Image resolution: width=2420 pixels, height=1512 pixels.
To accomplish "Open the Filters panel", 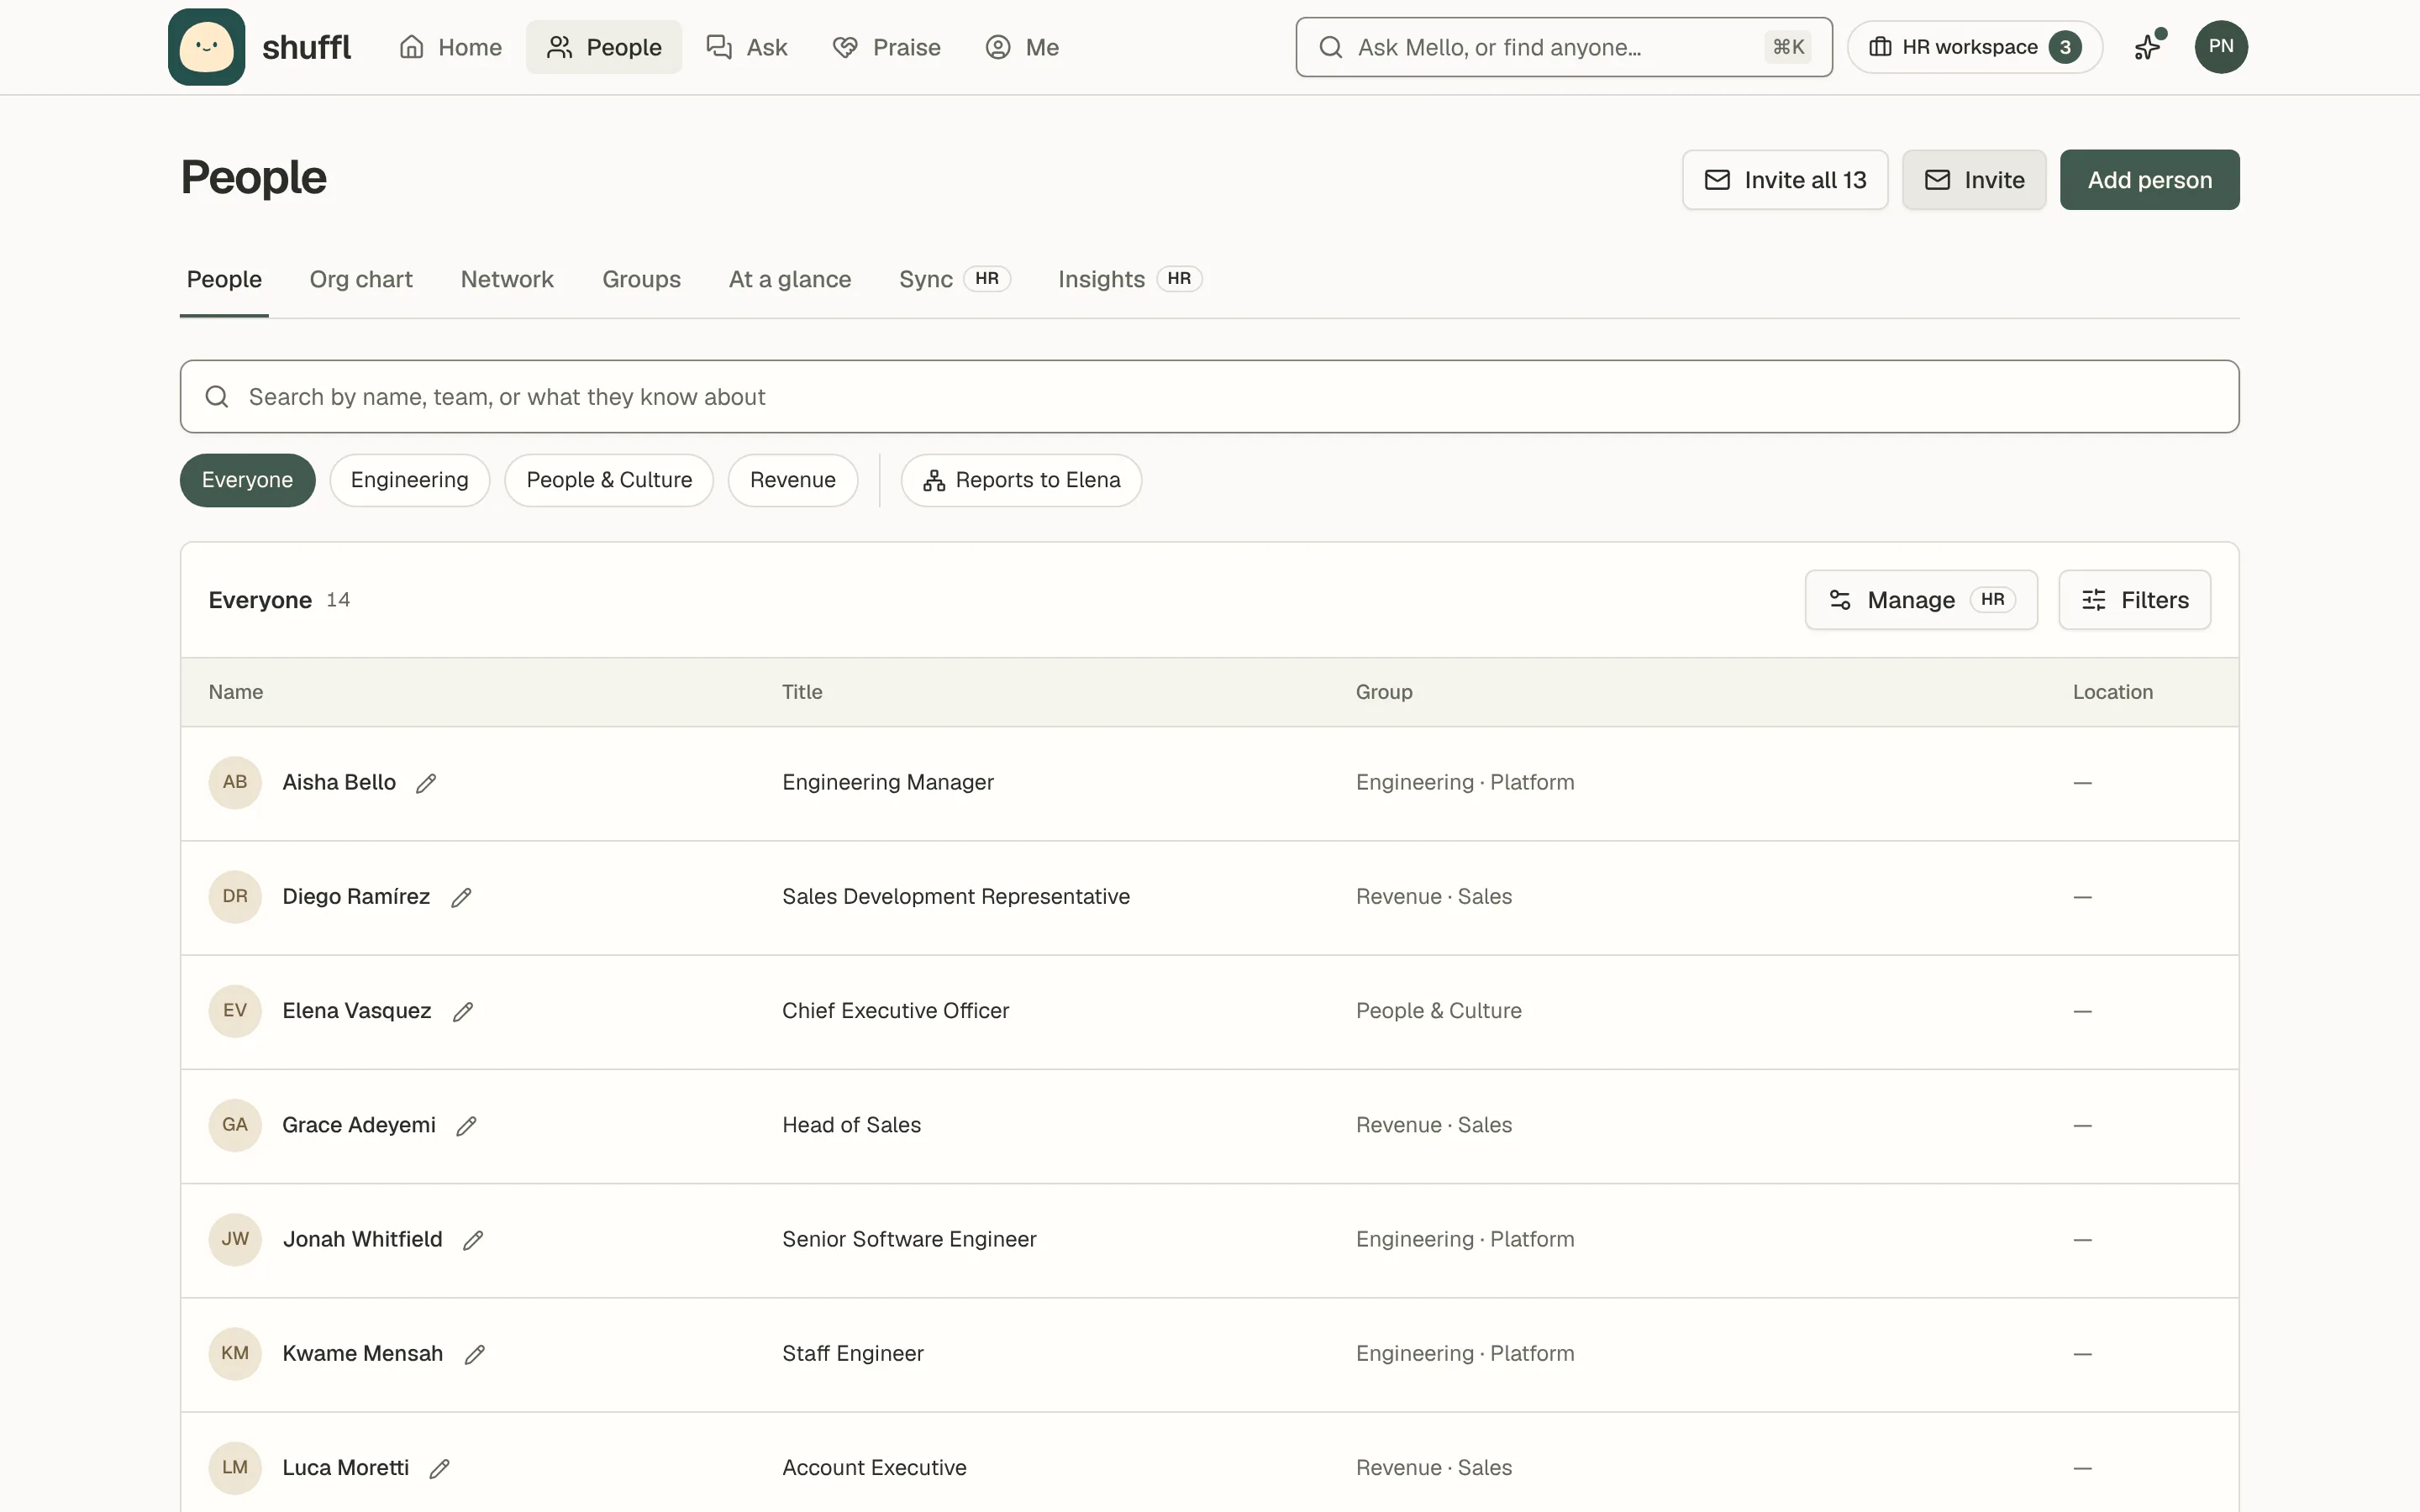I will (2134, 600).
